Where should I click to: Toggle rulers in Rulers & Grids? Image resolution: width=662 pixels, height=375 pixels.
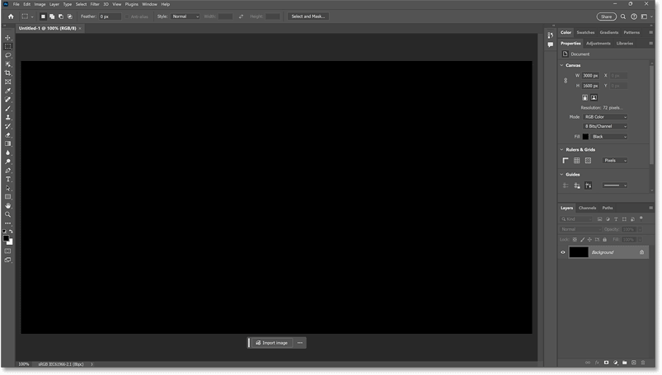pyautogui.click(x=566, y=161)
